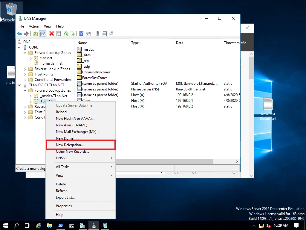
Task: Click the New Server tower toolbar icon
Action: click(x=98, y=34)
